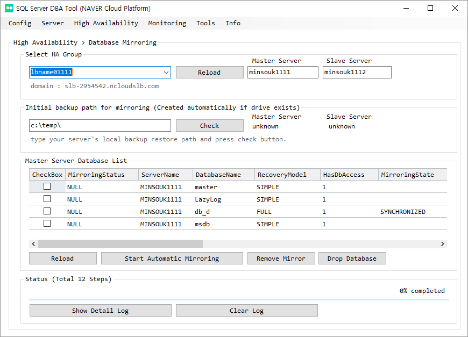Maximize the SQL Server DBA Tool window
Image resolution: width=468 pixels, height=337 pixels.
pos(430,8)
